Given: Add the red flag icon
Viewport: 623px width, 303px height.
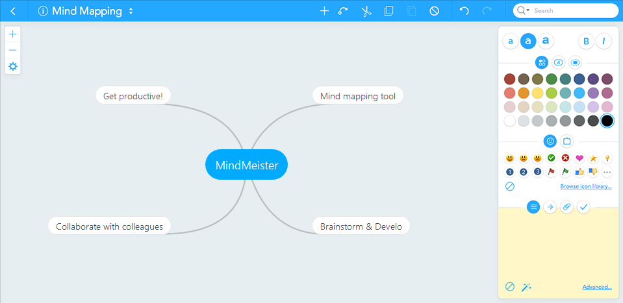Looking at the screenshot, I should [x=552, y=172].
